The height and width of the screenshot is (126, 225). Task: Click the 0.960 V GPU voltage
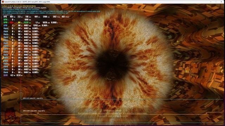54,22
